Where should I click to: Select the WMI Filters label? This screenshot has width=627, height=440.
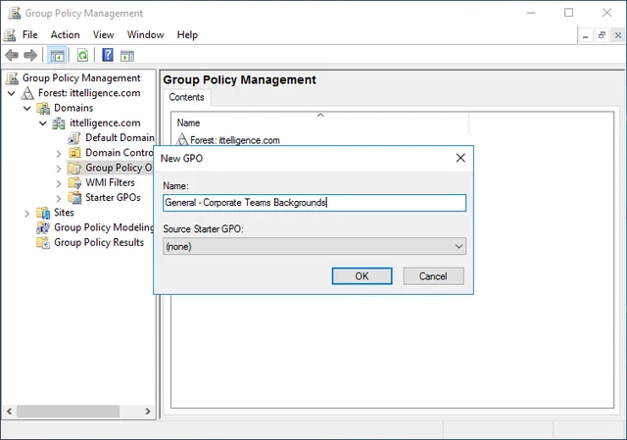(x=110, y=183)
